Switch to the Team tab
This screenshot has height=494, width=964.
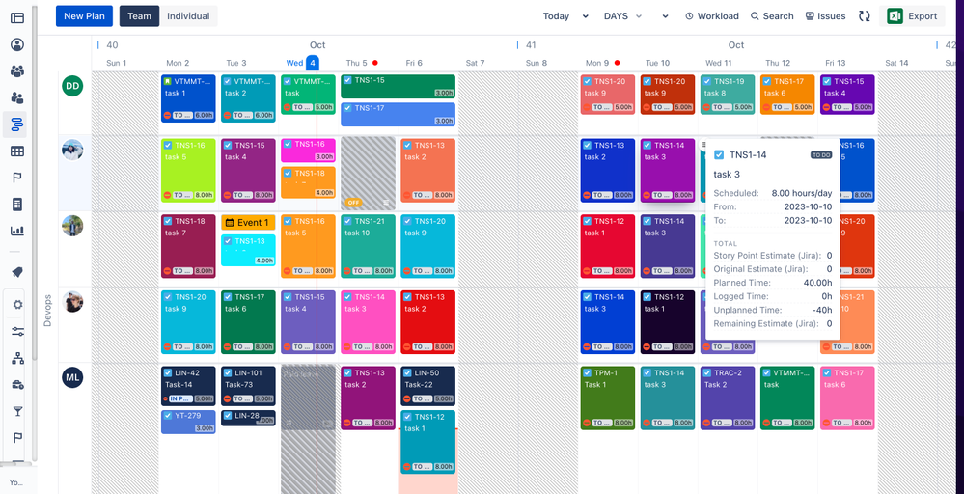pyautogui.click(x=140, y=16)
